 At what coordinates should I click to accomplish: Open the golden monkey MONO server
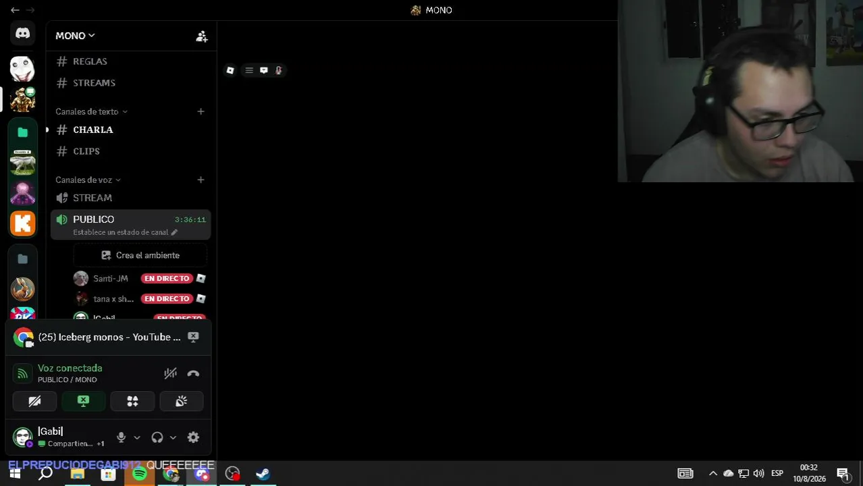pyautogui.click(x=22, y=99)
